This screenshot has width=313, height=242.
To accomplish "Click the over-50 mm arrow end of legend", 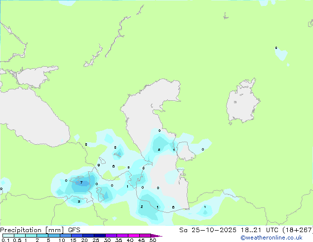I will point(156,236).
